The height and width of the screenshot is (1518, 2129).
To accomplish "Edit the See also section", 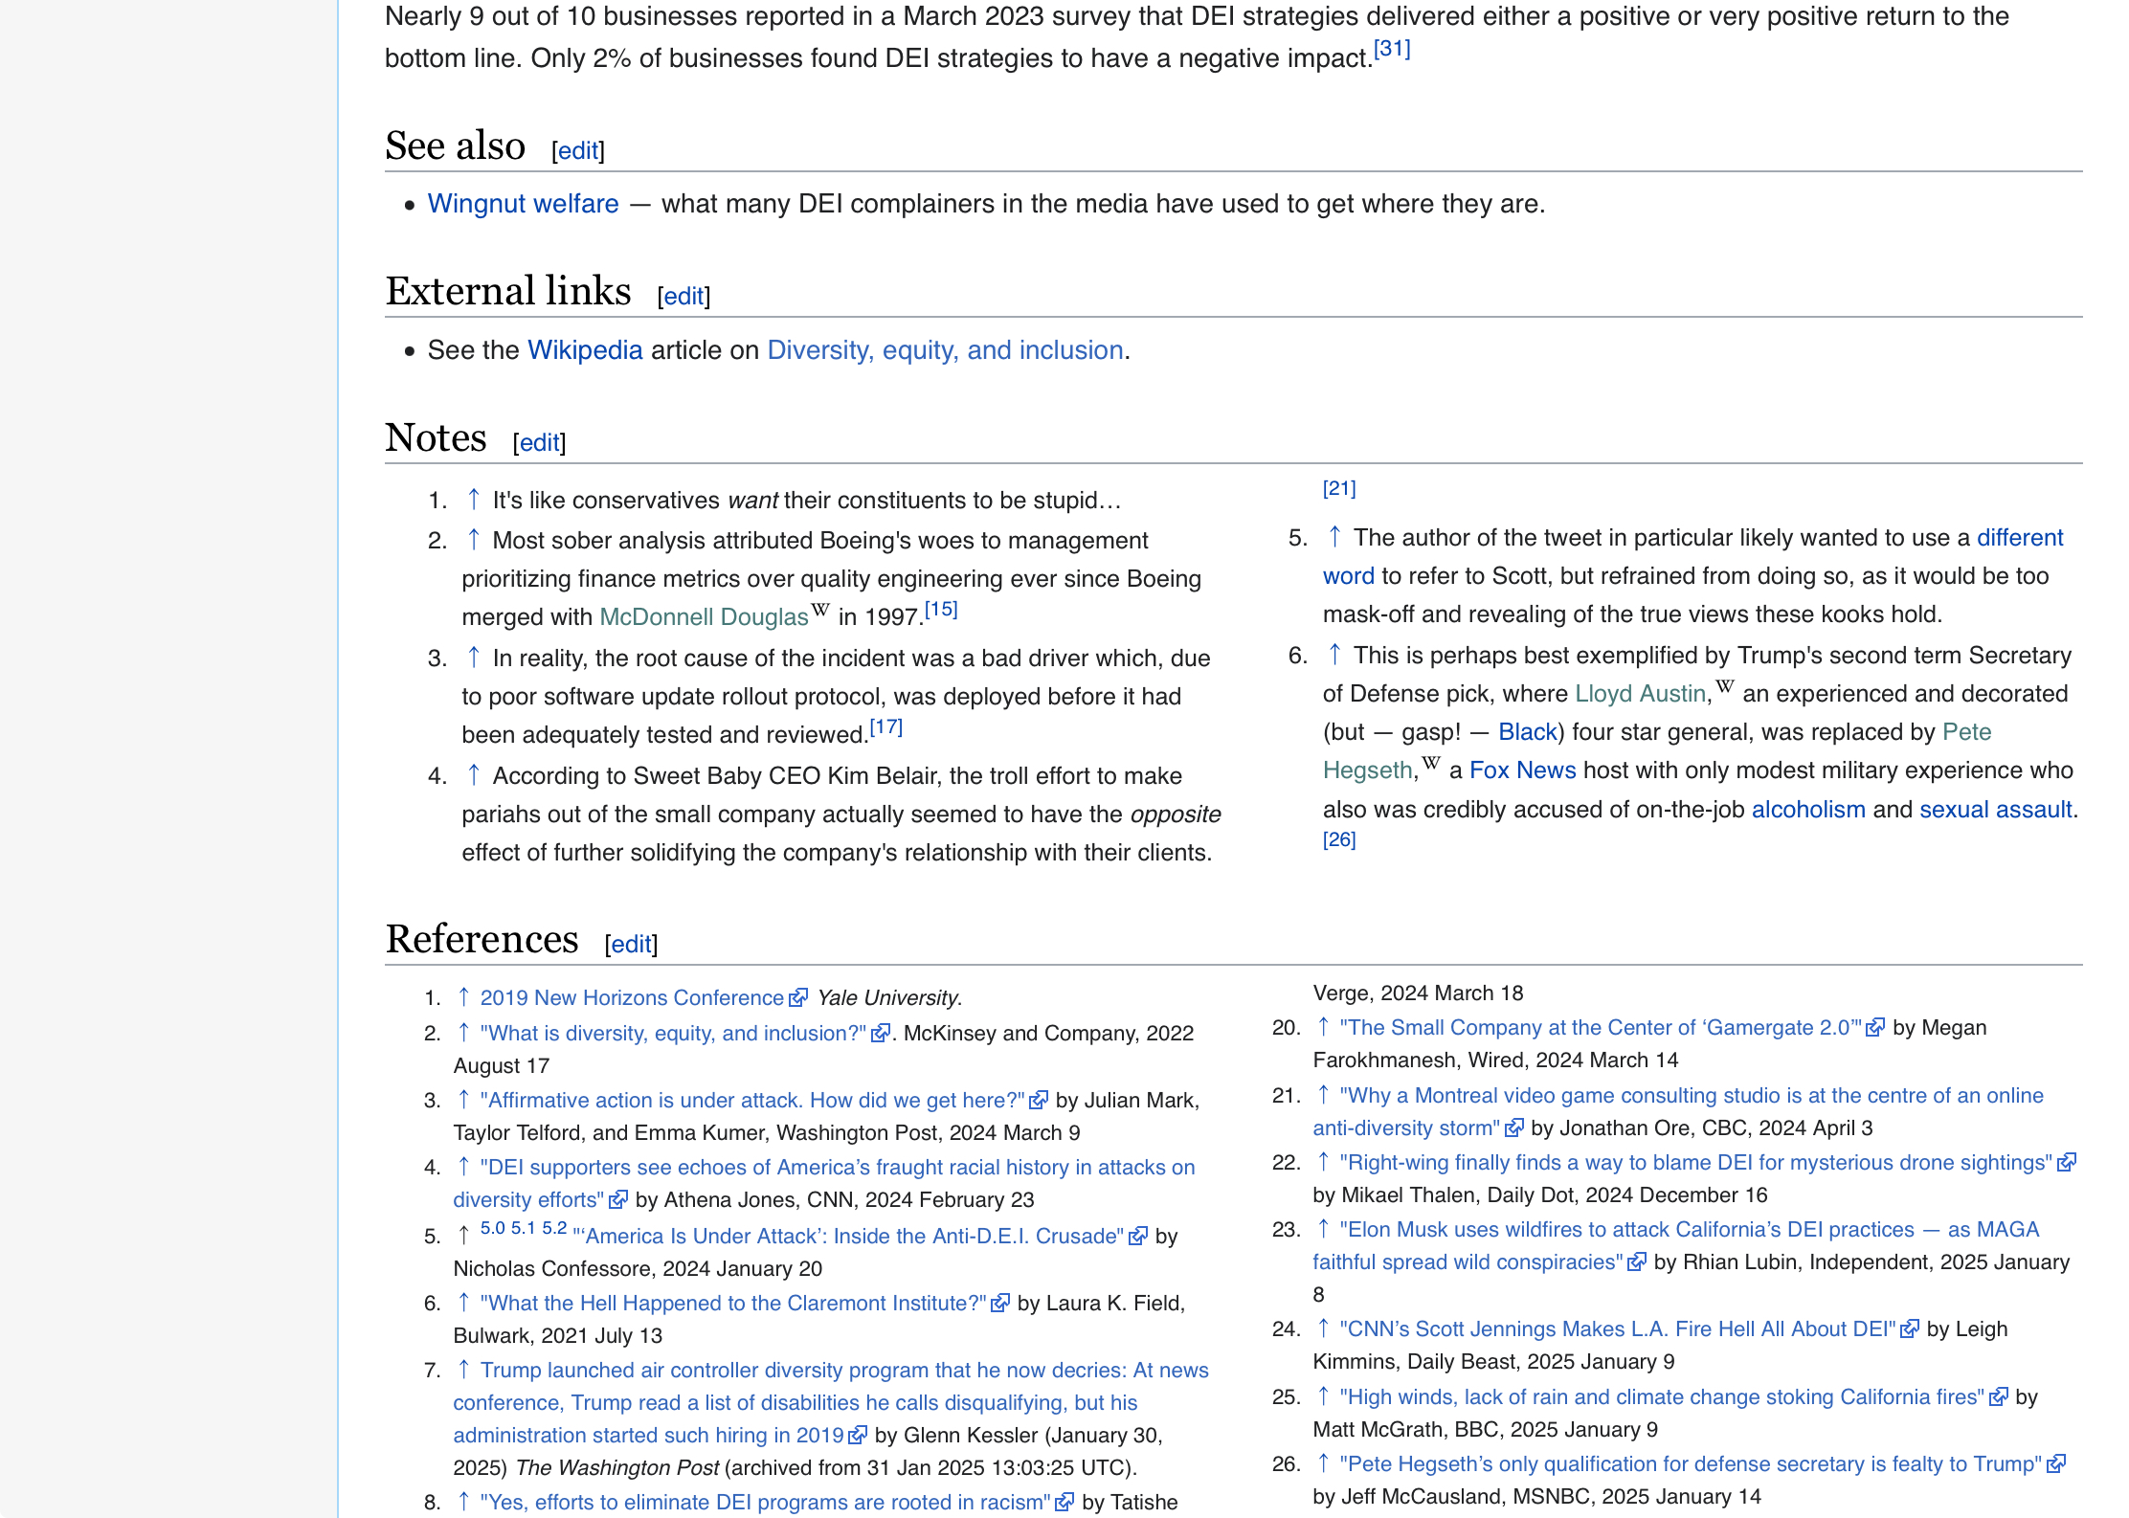I will point(578,150).
